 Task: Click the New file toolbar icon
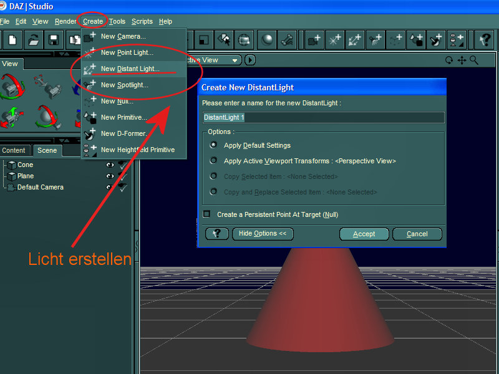click(x=12, y=40)
